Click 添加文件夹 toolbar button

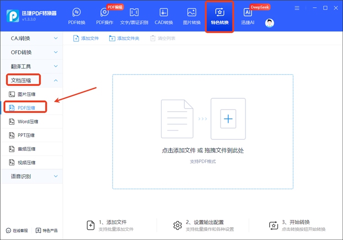click(x=124, y=38)
